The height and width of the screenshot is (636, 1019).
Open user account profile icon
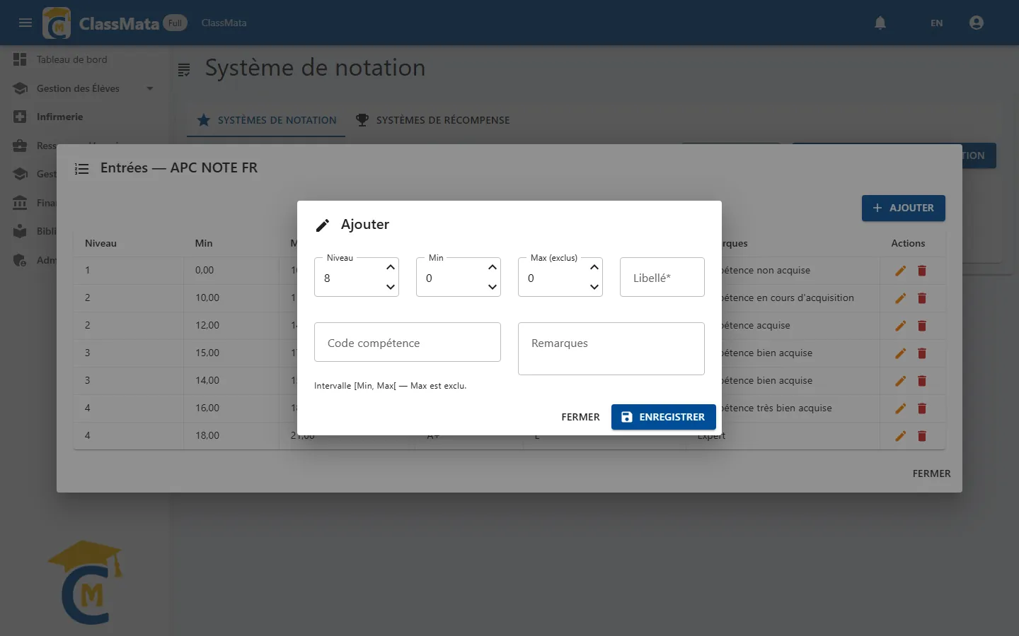(977, 23)
